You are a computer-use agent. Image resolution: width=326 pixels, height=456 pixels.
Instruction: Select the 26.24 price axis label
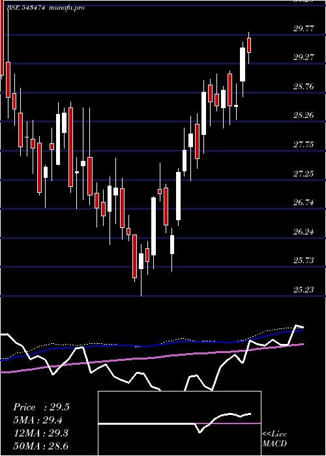[x=304, y=232]
